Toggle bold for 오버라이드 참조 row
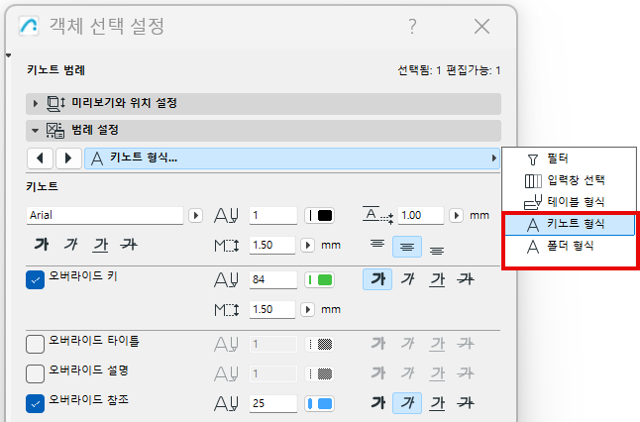640x422 pixels. (x=378, y=403)
